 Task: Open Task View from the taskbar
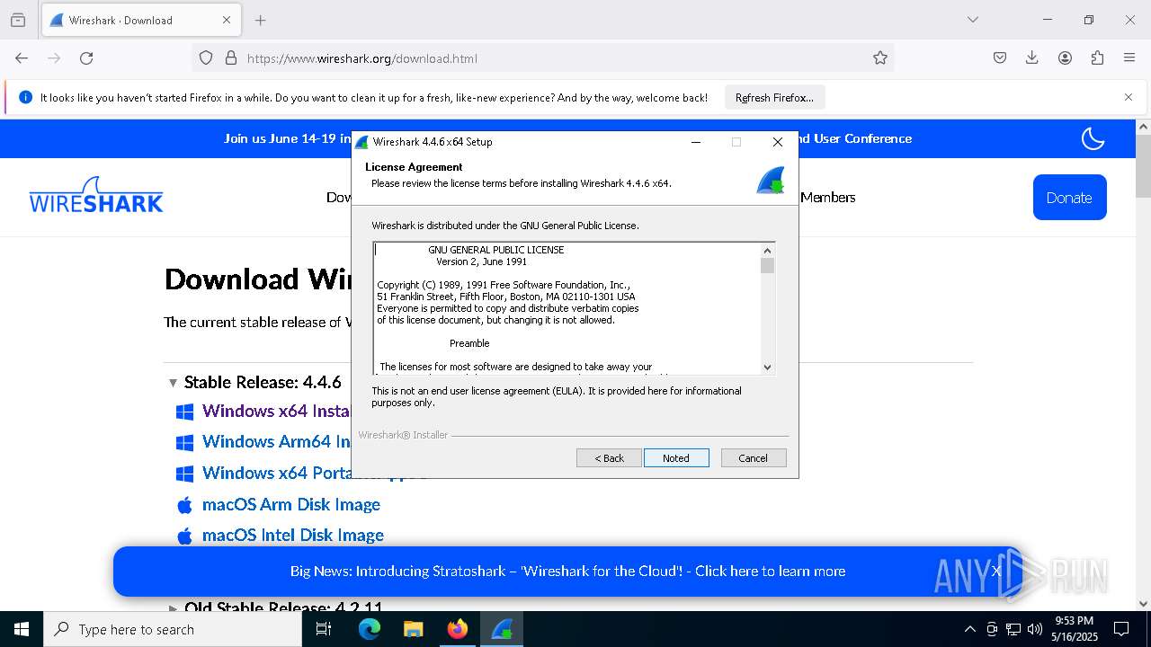point(324,629)
